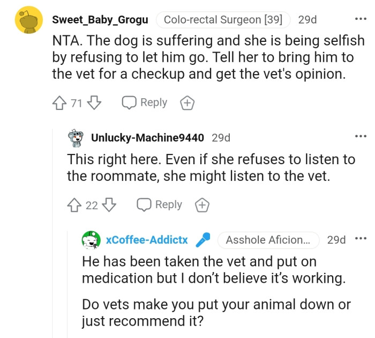Downvote Sweet_Baby_Grogu's comment
This screenshot has height=338, width=375.
click(x=94, y=103)
